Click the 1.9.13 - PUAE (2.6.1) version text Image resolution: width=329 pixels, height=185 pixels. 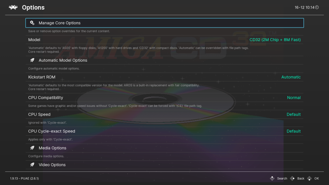click(24, 178)
